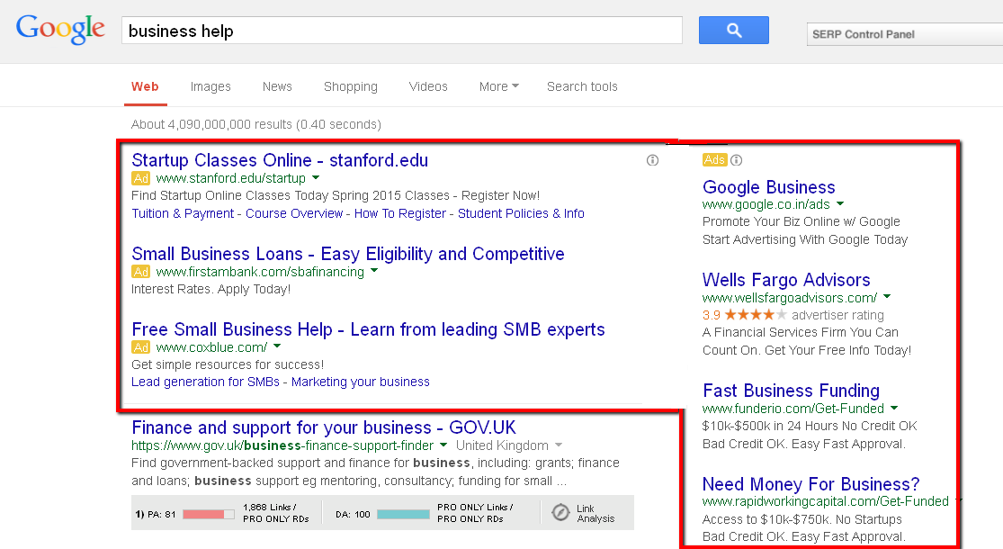
Task: Click the Google logo
Action: [x=60, y=29]
